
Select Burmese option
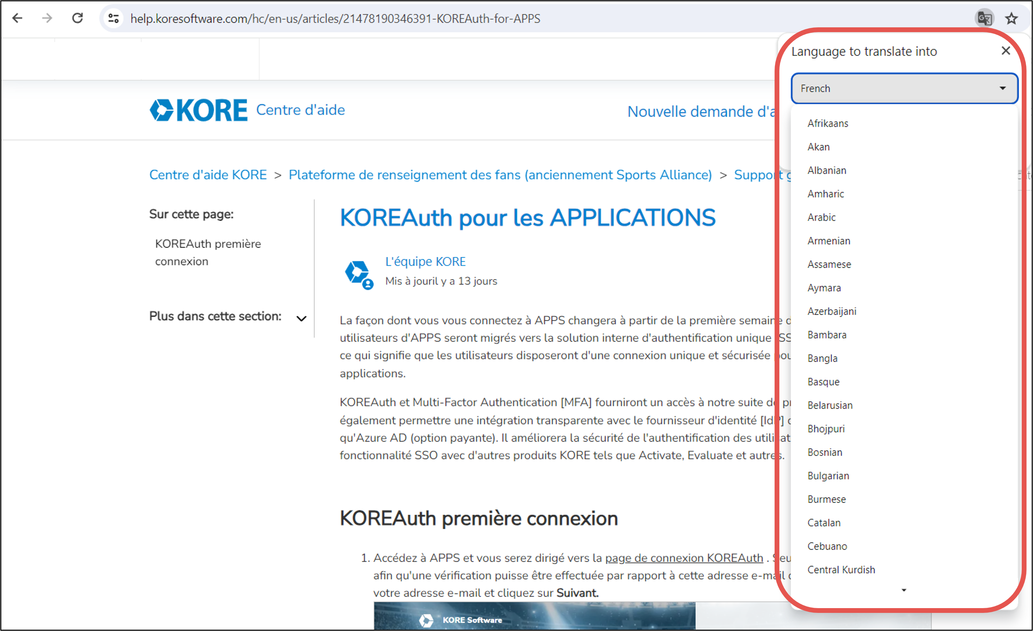(826, 499)
